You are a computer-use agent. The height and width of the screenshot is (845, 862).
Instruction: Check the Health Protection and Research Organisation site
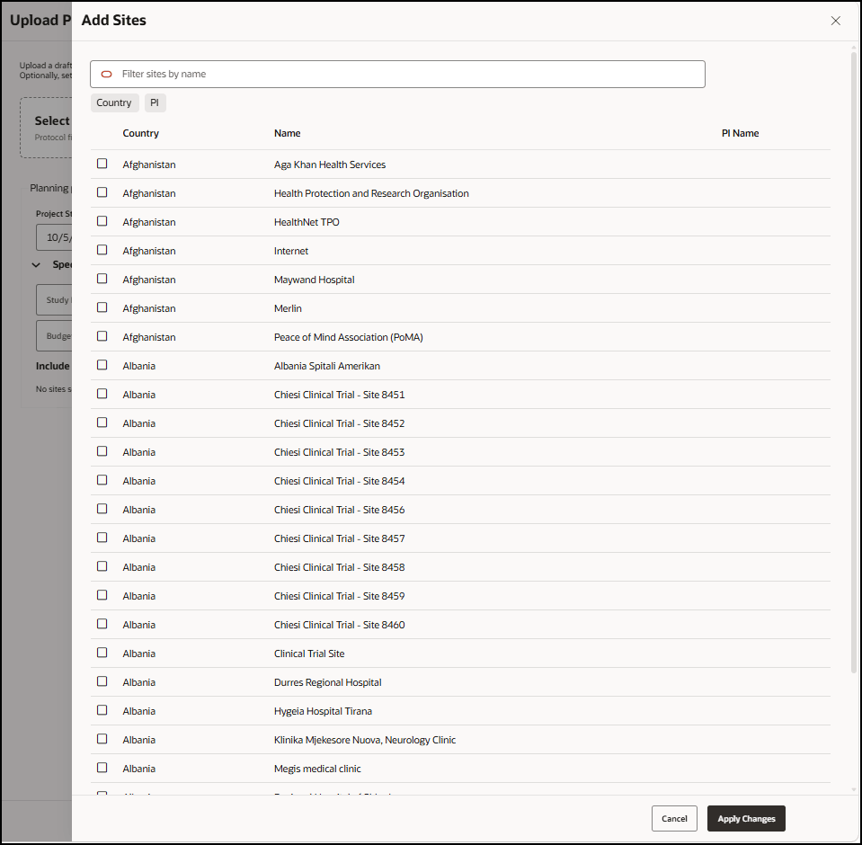(x=102, y=192)
